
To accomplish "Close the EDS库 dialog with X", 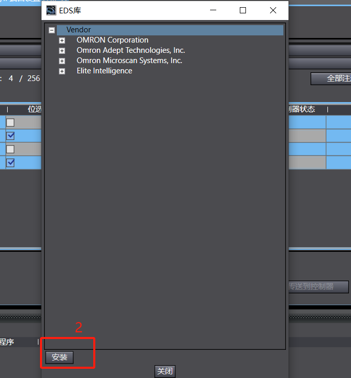I will tap(273, 10).
